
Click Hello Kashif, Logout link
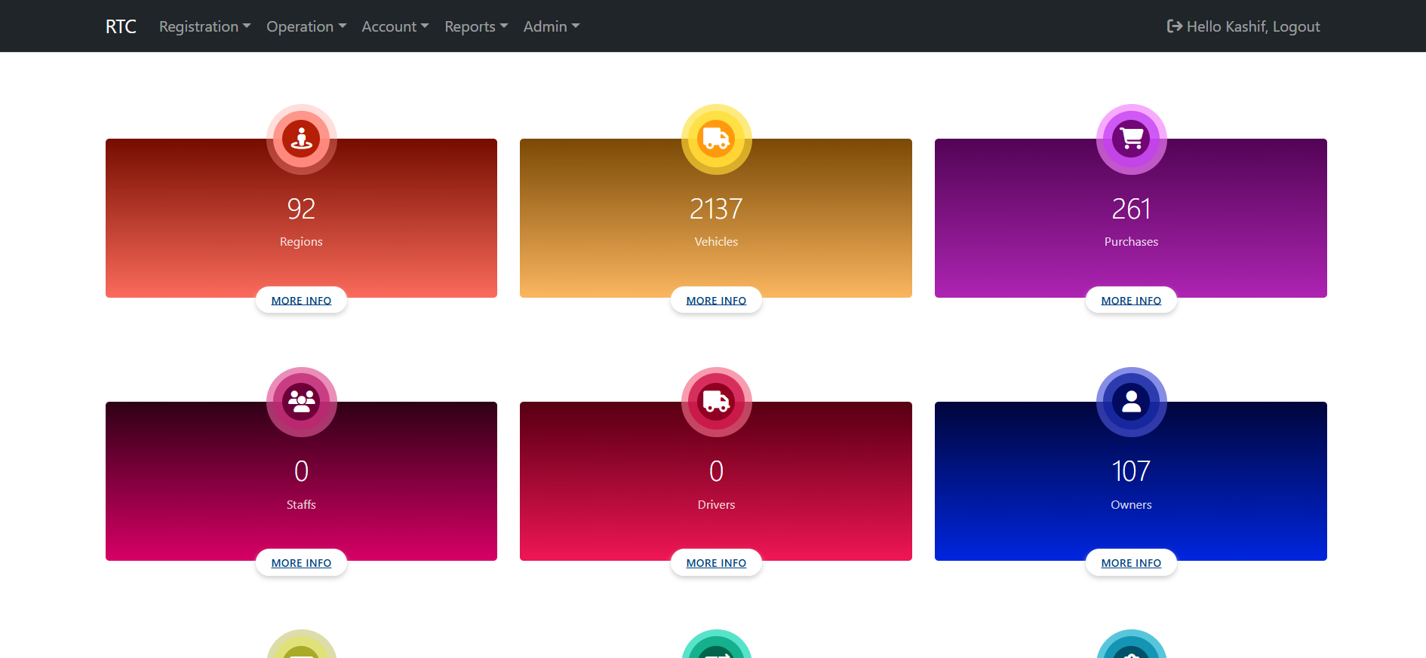(x=1252, y=26)
